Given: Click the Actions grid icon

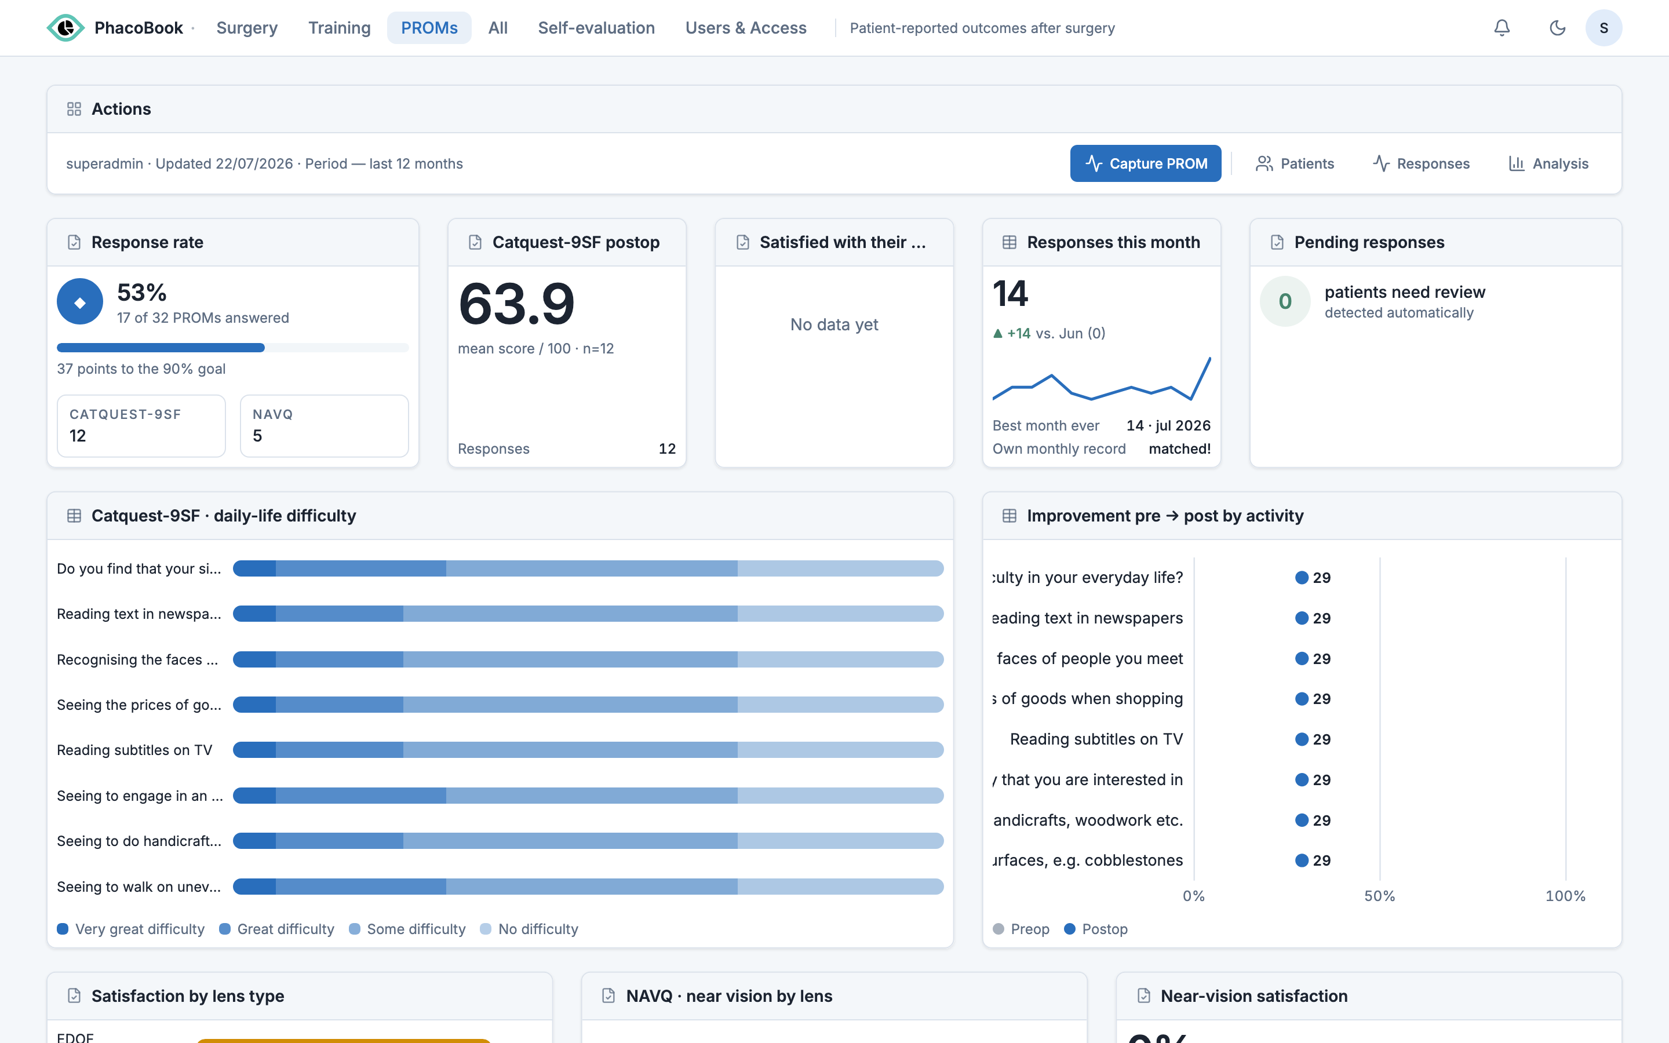Looking at the screenshot, I should pos(74,109).
